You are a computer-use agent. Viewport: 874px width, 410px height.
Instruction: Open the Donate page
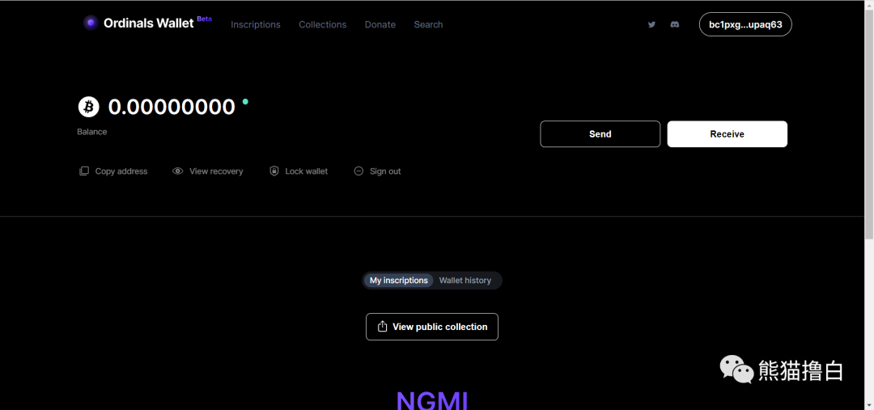pos(380,24)
